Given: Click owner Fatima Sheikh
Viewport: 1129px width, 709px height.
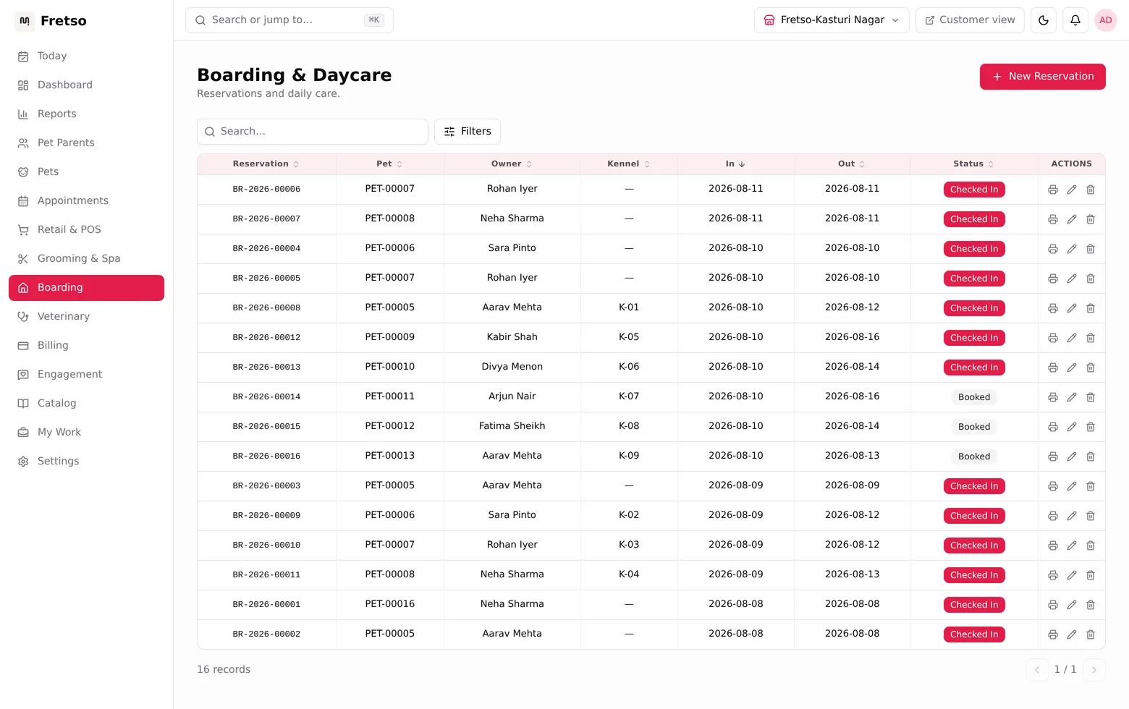Looking at the screenshot, I should tap(512, 426).
